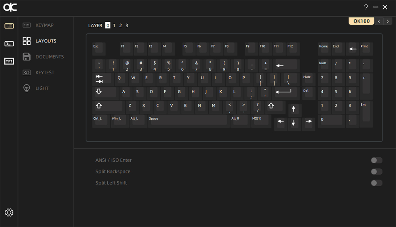Select the arrow key beside Print
The image size is (396, 227).
pos(352,49)
